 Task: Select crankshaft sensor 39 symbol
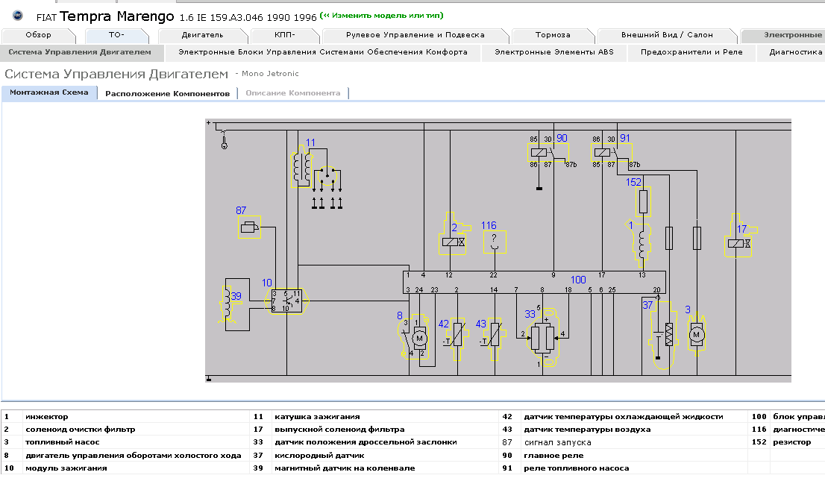coord(228,304)
